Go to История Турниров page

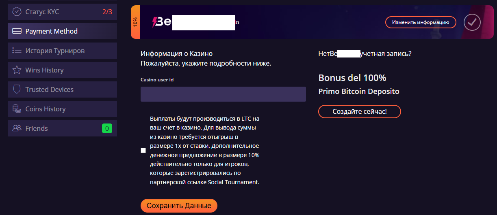[55, 51]
